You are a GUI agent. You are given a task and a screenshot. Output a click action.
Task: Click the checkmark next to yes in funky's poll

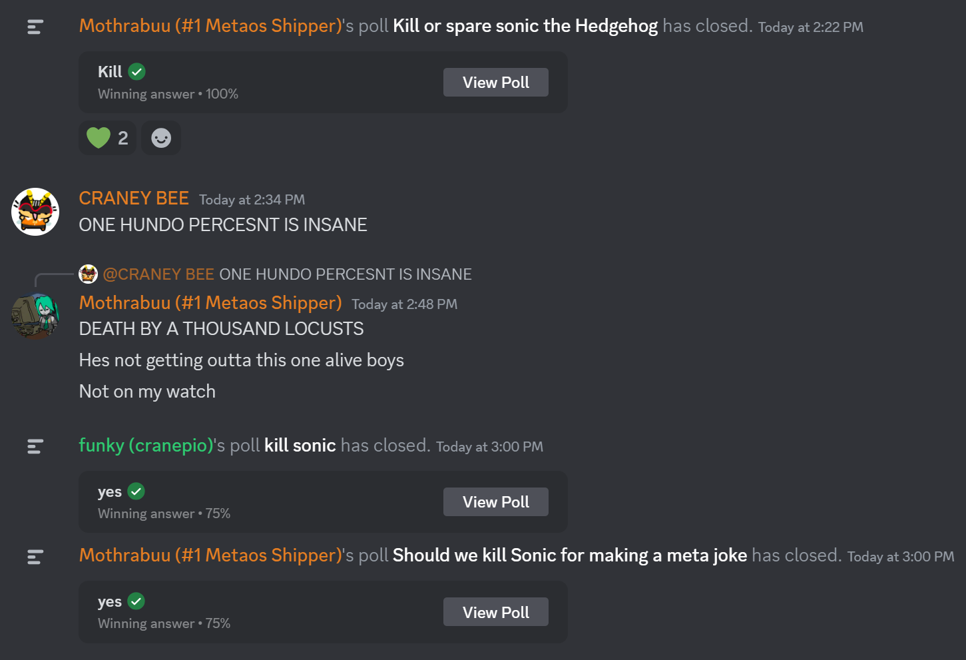pos(136,492)
